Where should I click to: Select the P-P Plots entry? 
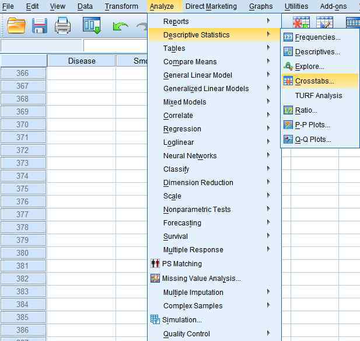click(x=312, y=125)
